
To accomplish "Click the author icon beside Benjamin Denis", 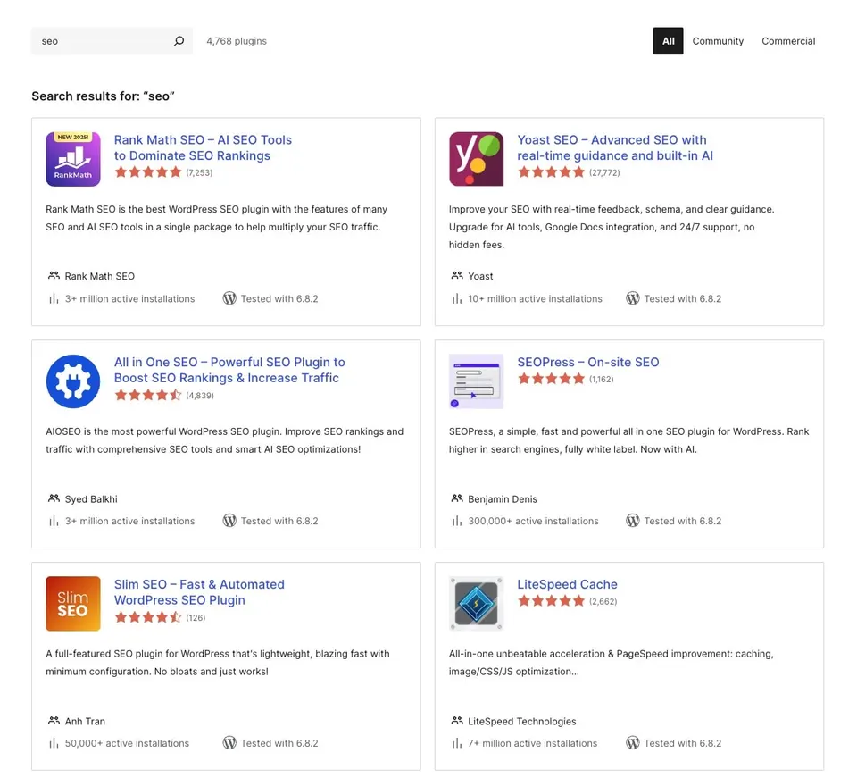I will (457, 498).
